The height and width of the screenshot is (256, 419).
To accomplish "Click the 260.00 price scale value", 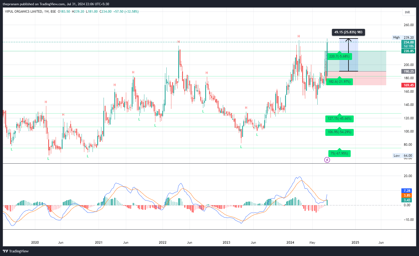I will click(x=409, y=25).
